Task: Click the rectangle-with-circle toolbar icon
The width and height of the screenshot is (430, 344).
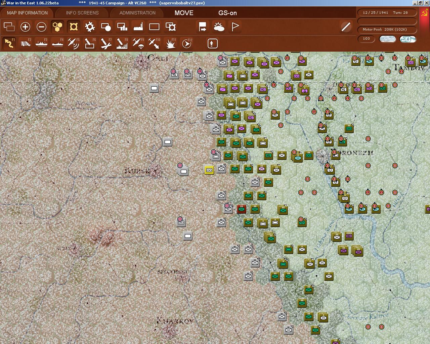Action: coord(106,27)
